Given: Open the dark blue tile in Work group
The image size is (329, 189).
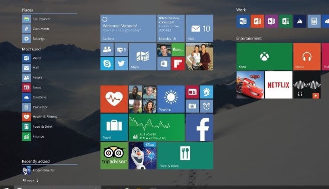Looking at the screenshot, I should pyautogui.click(x=300, y=21).
